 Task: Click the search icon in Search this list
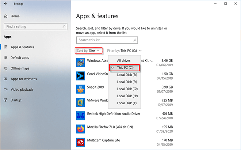point(135,40)
